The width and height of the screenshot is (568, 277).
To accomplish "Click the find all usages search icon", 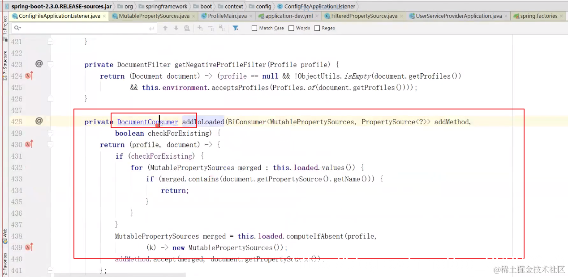I will pyautogui.click(x=187, y=28).
